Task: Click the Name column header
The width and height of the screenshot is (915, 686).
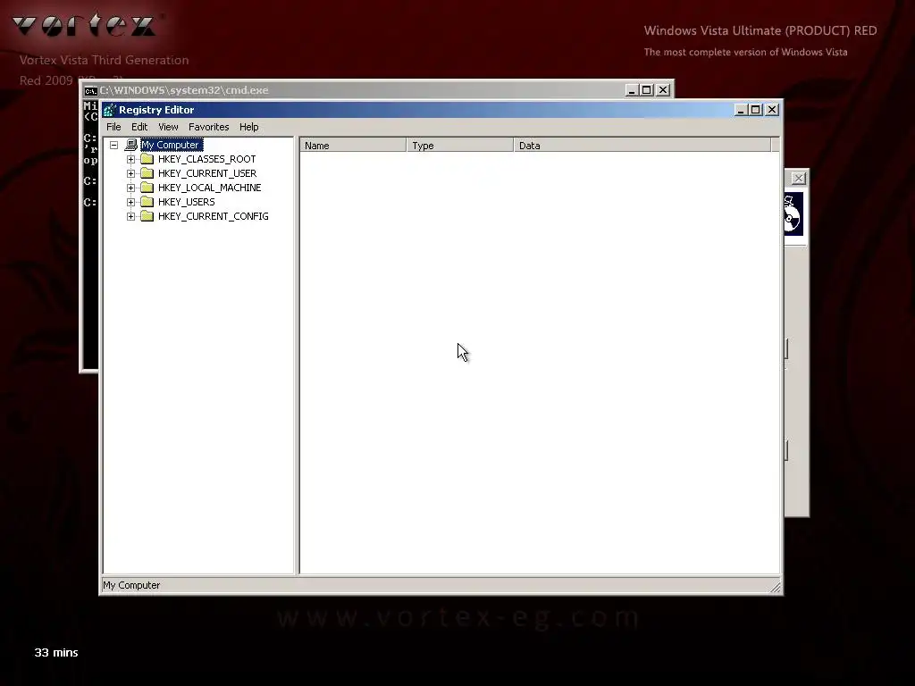Action: pos(353,146)
